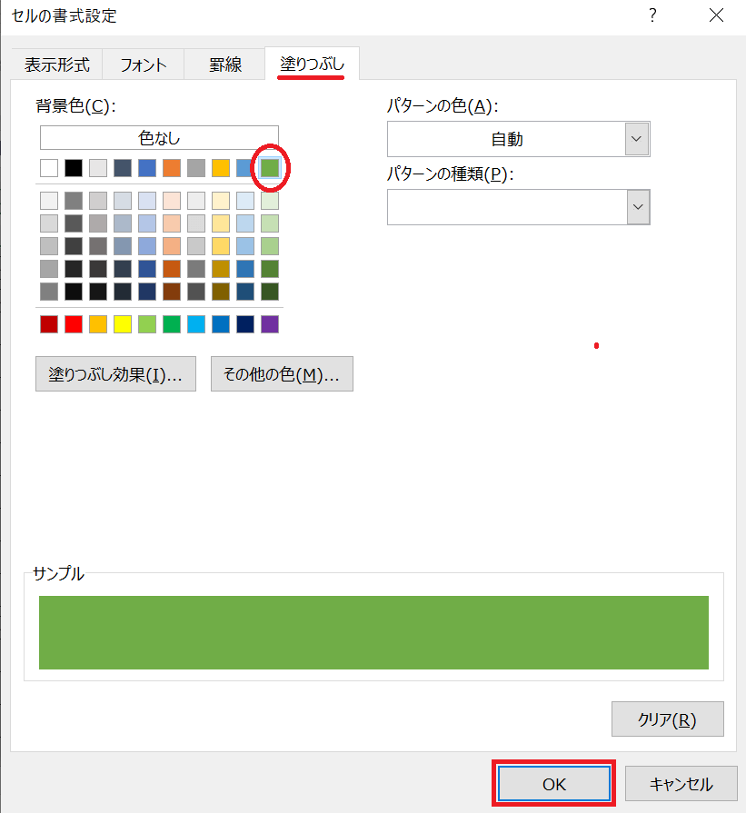Choose the black swatch in top row
Viewport: 746px width, 813px height.
(74, 168)
